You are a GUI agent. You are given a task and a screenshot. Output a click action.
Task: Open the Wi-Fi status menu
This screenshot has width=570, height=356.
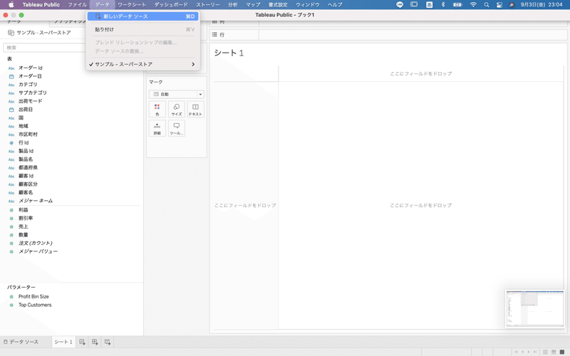473,5
